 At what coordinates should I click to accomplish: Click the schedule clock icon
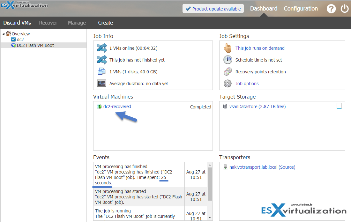click(x=228, y=60)
